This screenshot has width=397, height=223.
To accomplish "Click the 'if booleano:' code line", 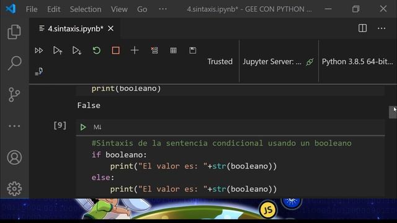I will point(119,155).
